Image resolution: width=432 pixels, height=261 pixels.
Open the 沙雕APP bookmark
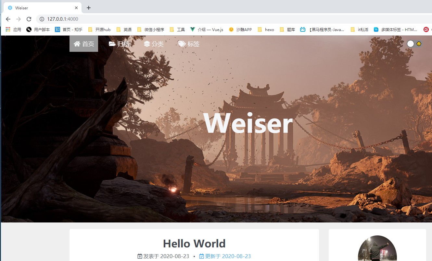240,29
